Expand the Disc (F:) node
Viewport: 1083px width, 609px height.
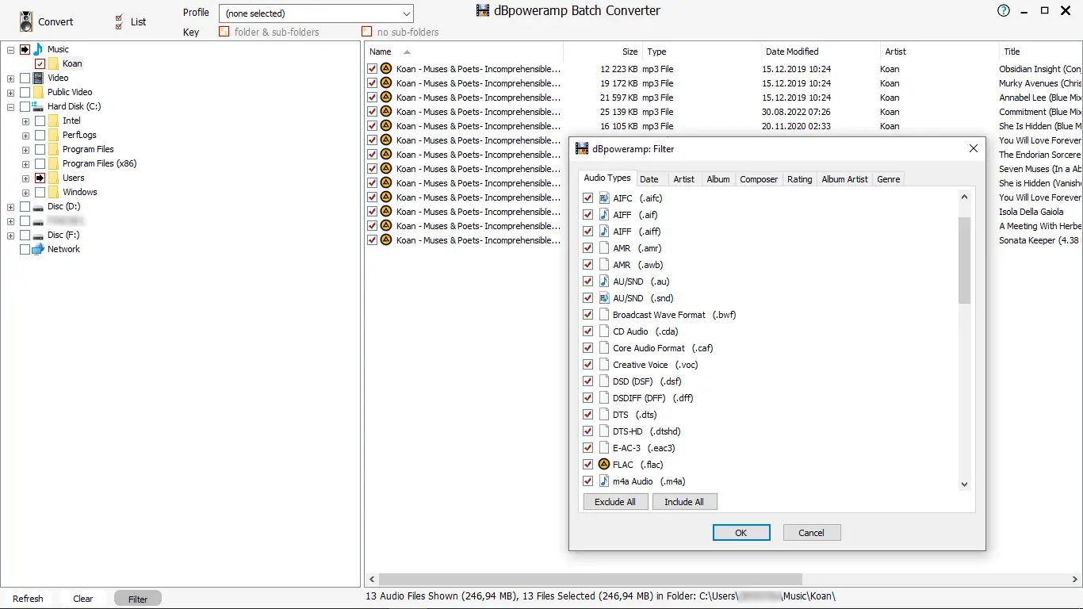tap(10, 235)
